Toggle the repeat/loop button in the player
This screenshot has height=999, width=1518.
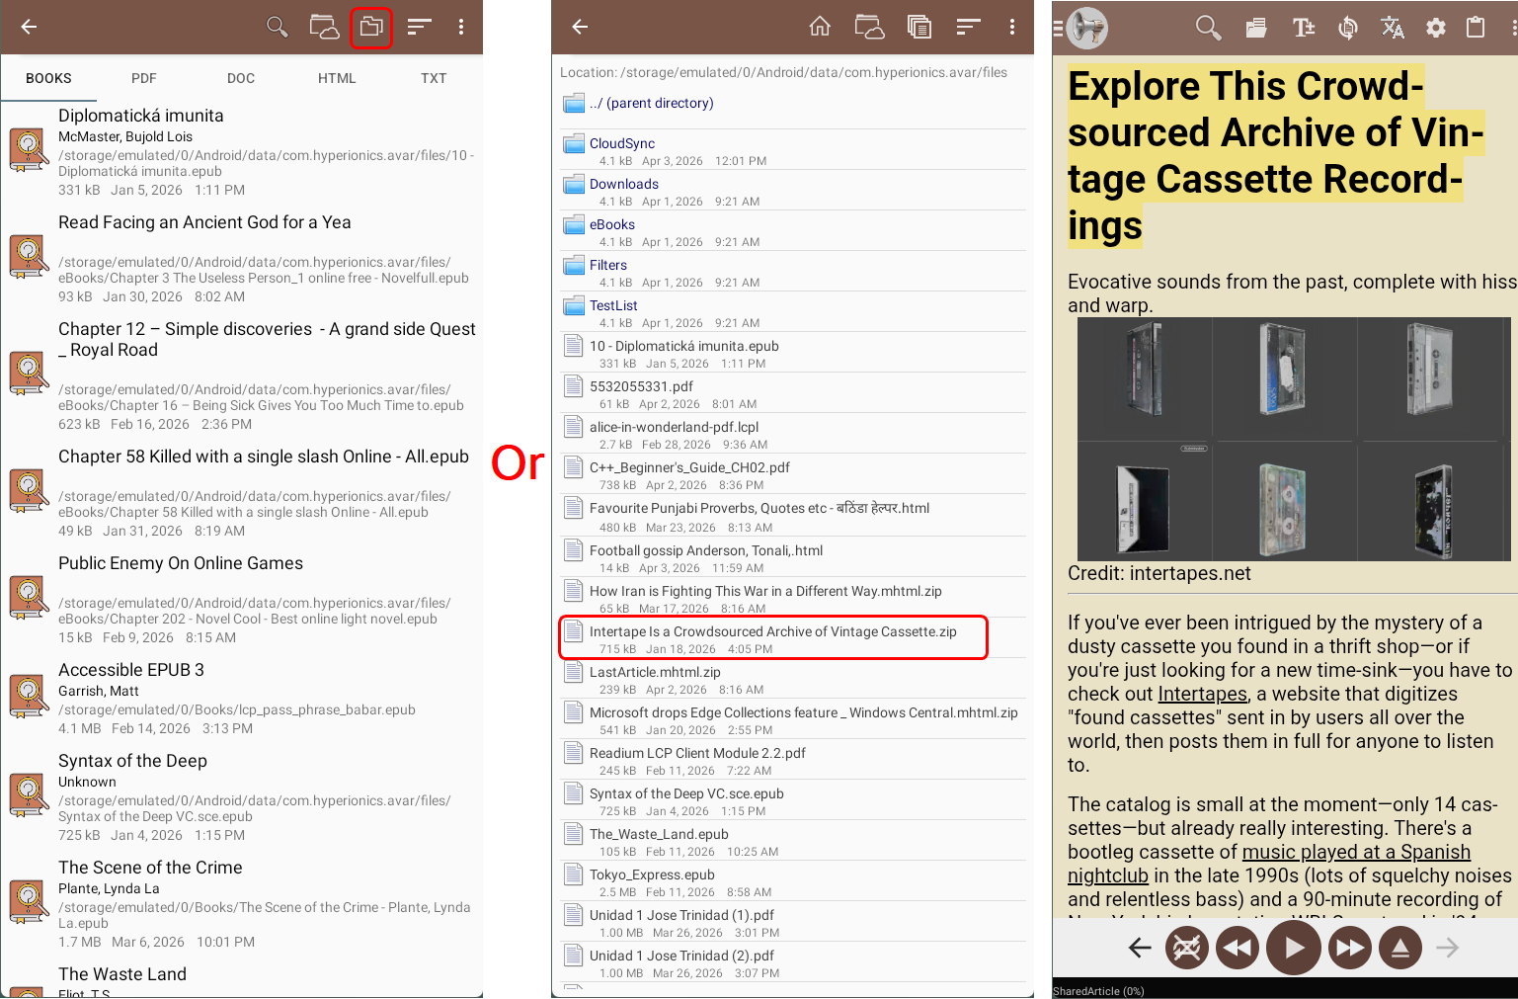1187,949
